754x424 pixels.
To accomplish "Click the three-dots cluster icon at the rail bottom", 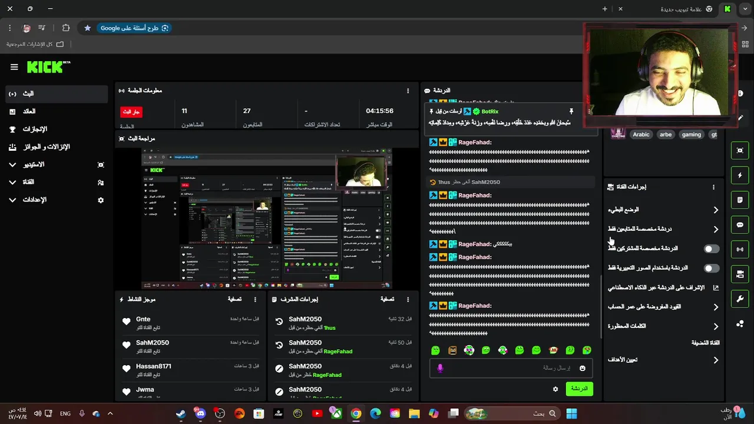I will pyautogui.click(x=740, y=323).
